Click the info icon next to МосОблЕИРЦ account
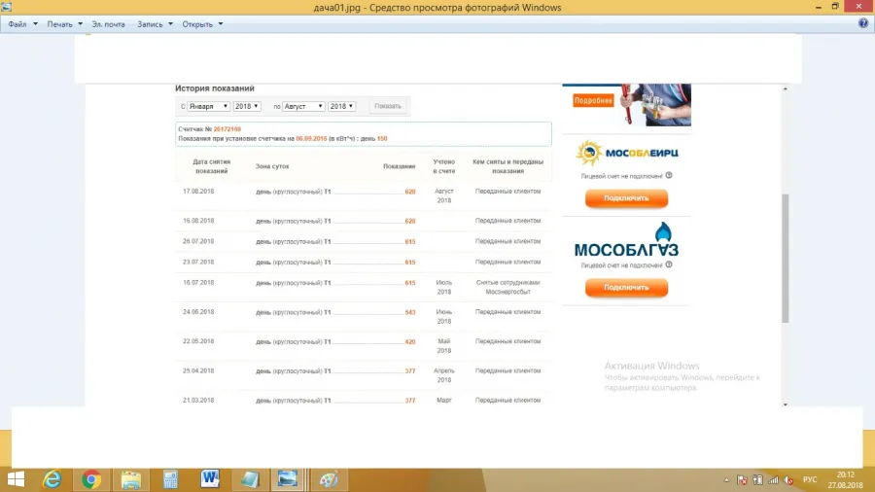The height and width of the screenshot is (492, 875). click(x=669, y=175)
